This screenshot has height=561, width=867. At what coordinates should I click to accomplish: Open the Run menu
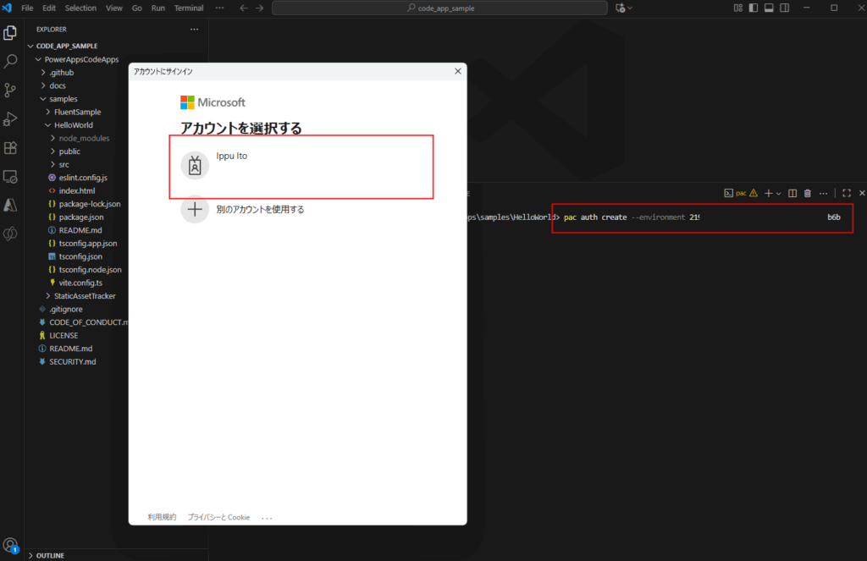click(x=158, y=8)
